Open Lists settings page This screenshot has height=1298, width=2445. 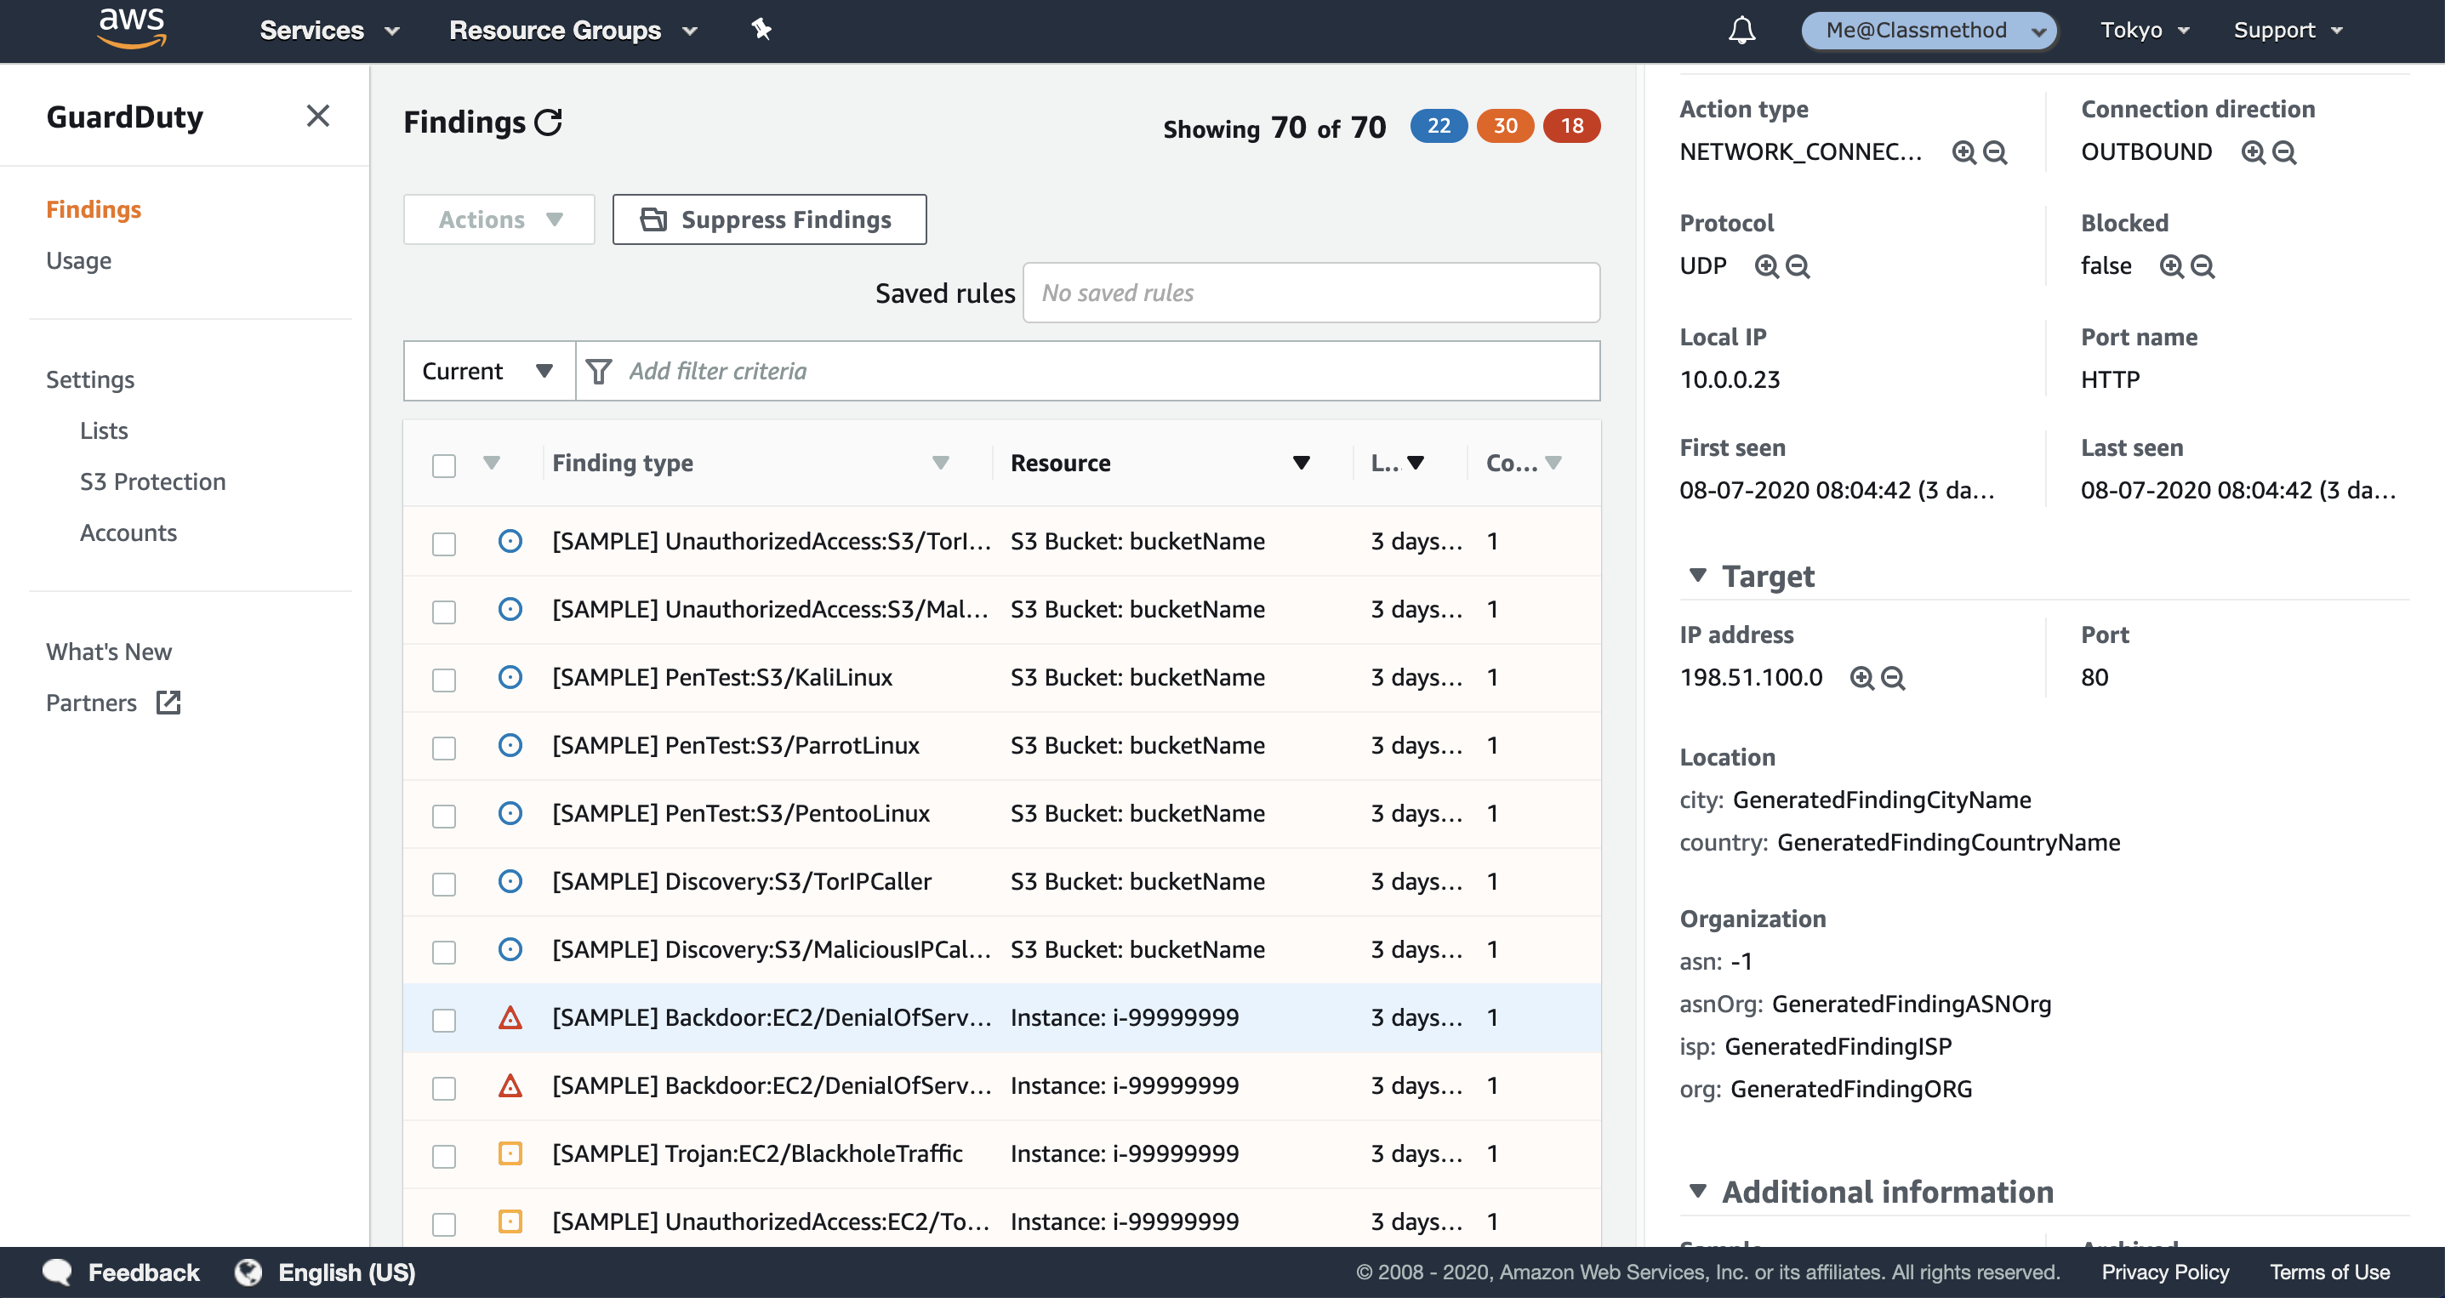tap(104, 430)
